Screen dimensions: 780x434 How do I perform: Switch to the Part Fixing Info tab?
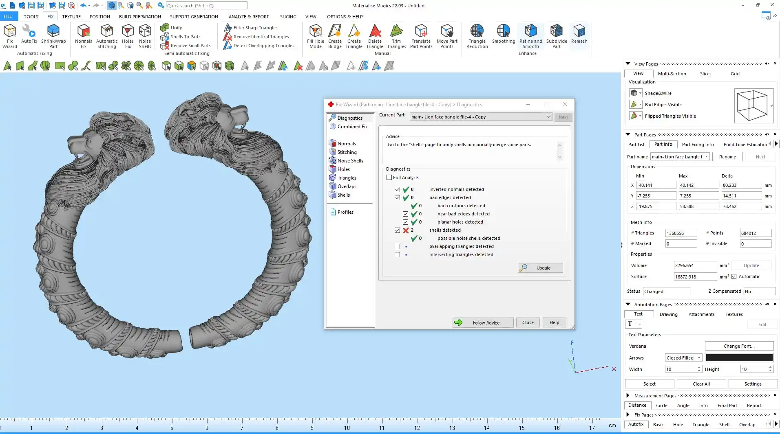(x=698, y=145)
